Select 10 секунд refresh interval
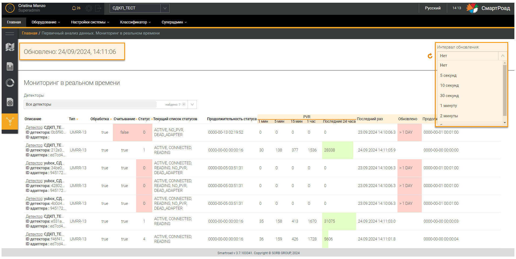This screenshot has width=516, height=259. click(x=470, y=85)
